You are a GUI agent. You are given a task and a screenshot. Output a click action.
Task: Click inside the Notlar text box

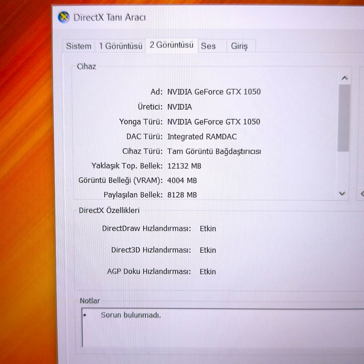223,328
